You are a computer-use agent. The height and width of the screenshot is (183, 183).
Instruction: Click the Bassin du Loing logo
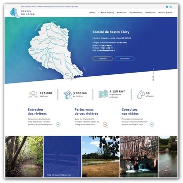pyautogui.click(x=22, y=13)
